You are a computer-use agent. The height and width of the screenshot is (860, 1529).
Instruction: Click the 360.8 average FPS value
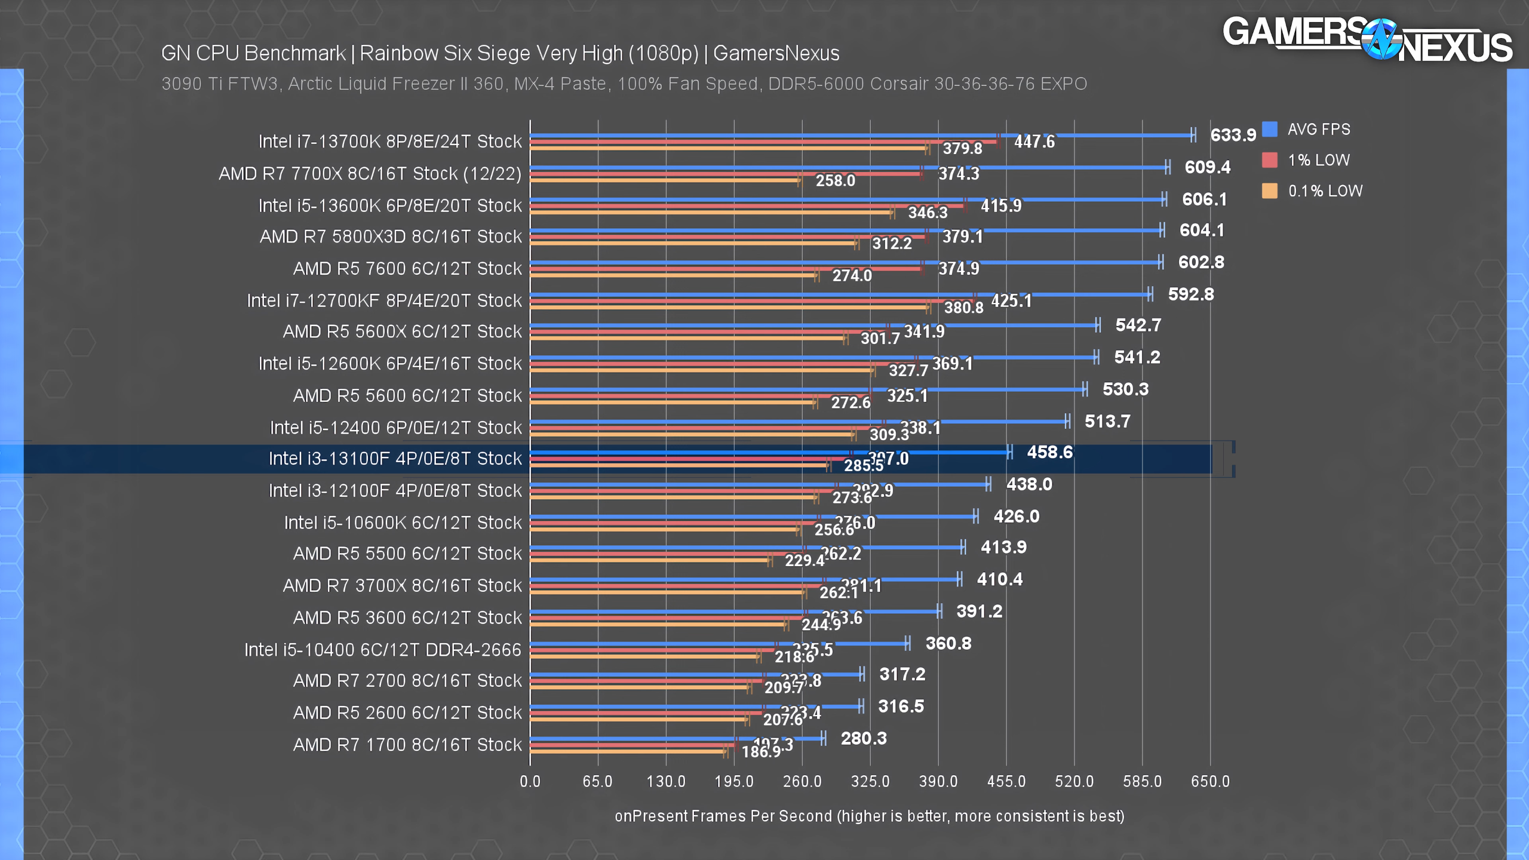(948, 644)
